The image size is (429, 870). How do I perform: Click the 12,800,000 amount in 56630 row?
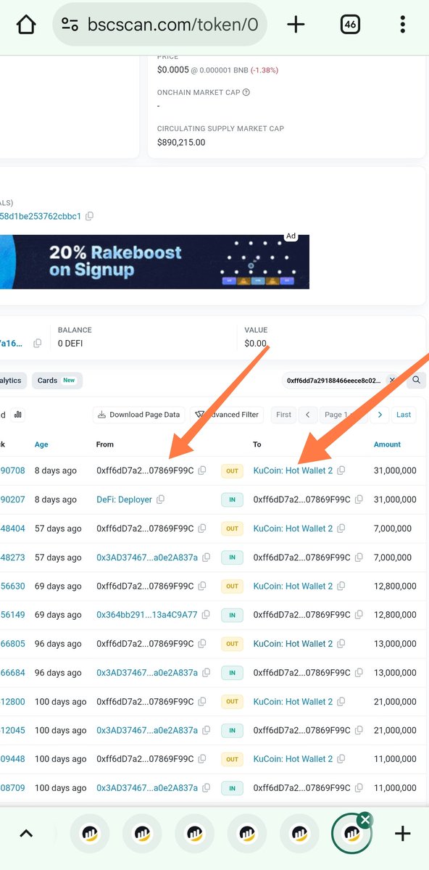(x=395, y=586)
